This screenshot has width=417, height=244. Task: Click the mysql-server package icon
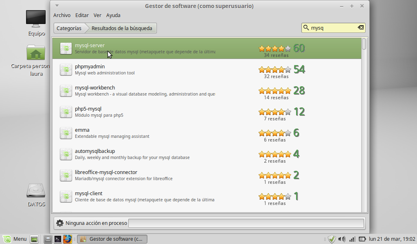[x=66, y=48]
